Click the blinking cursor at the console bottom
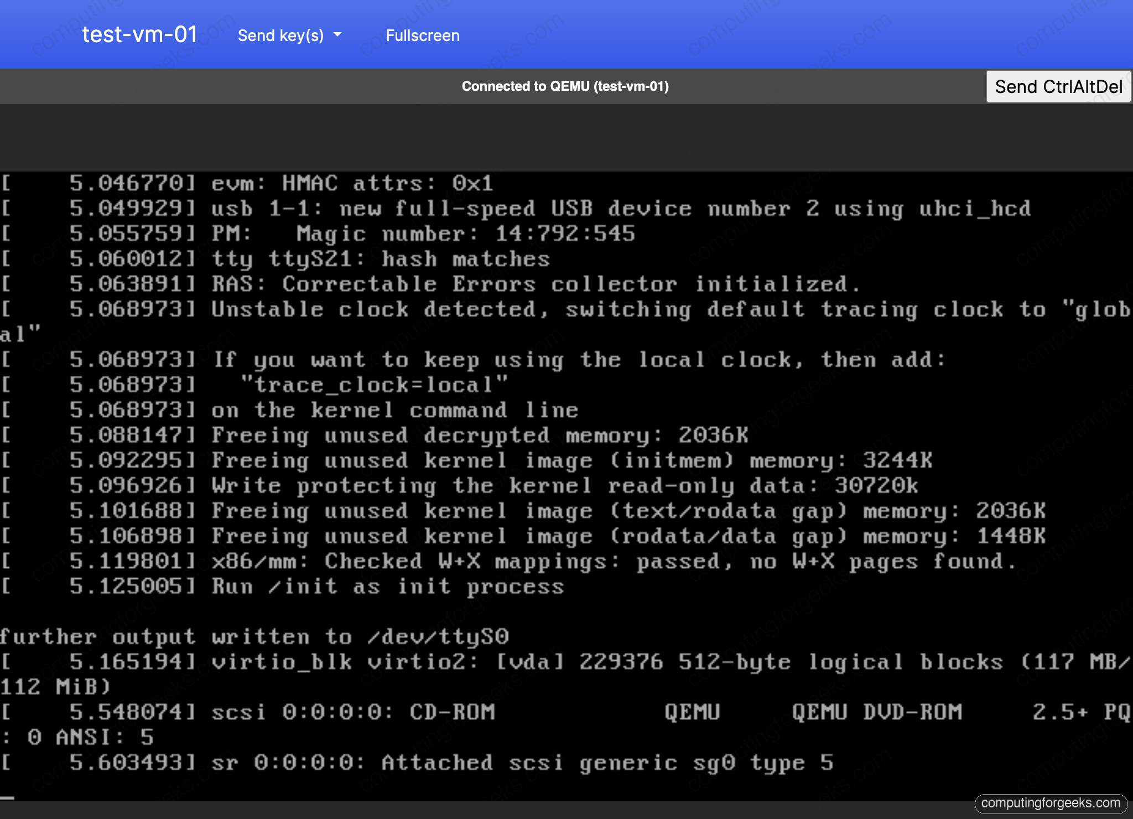The width and height of the screenshot is (1133, 819). (x=7, y=797)
